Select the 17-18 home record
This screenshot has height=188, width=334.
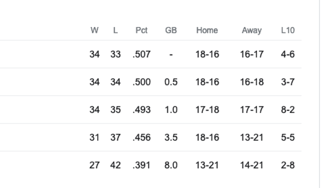[x=207, y=109]
